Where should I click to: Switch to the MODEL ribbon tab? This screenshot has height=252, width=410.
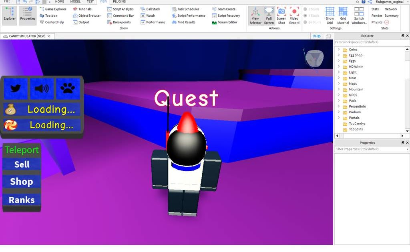click(75, 2)
